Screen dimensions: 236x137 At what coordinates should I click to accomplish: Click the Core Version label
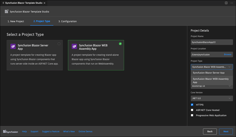point(197,93)
